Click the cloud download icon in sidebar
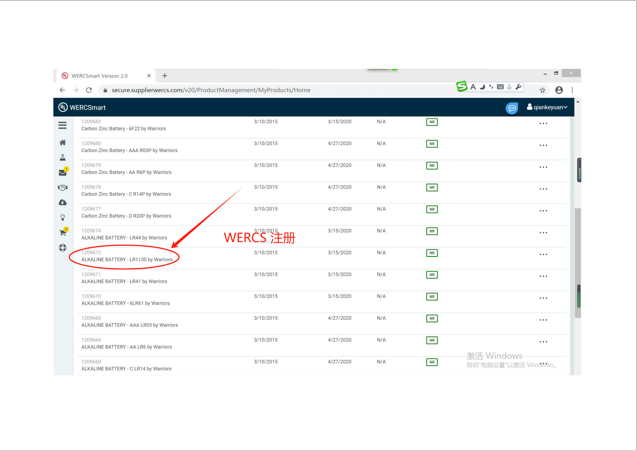The image size is (637, 451). pyautogui.click(x=63, y=202)
